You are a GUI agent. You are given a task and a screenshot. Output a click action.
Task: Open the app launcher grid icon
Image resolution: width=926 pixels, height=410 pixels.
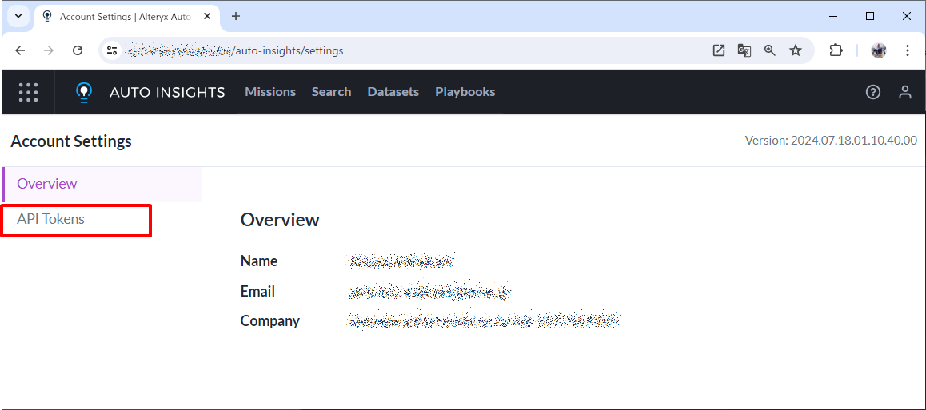(28, 92)
